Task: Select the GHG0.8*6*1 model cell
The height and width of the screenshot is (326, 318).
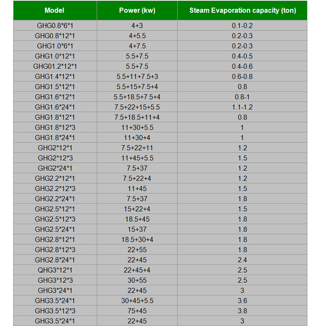Action: 55,25
